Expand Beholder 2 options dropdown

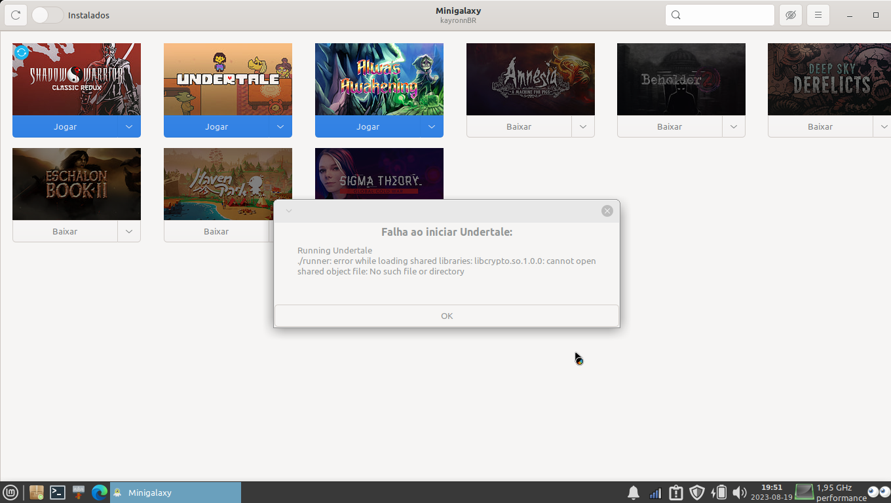coord(734,126)
